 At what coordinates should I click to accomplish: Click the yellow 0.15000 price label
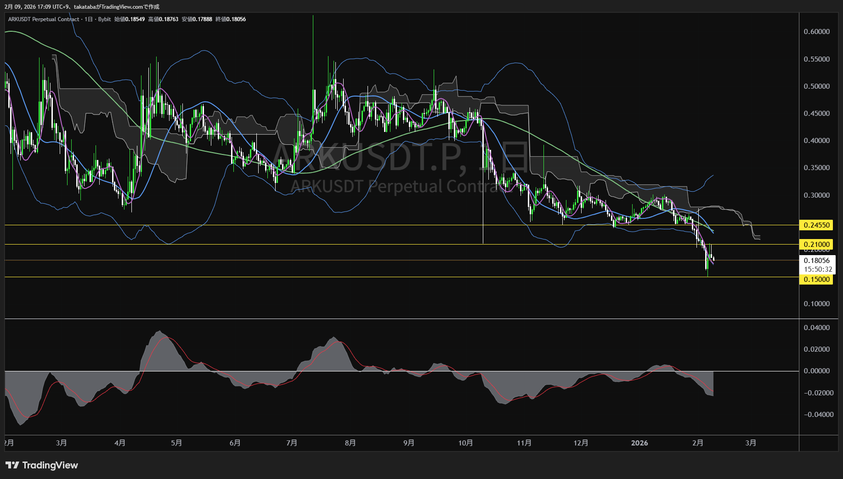[816, 279]
